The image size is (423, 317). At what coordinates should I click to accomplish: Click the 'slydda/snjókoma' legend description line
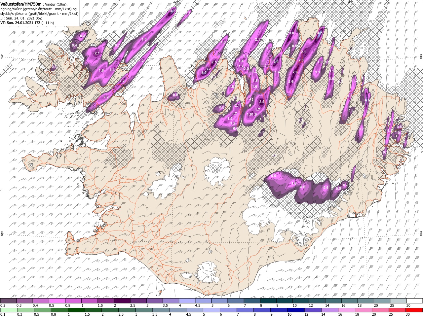point(39,14)
